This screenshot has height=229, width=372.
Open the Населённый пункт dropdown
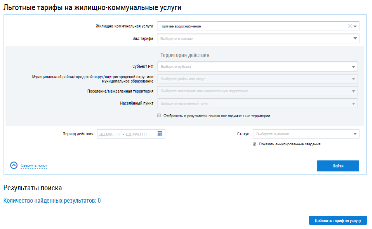(257, 104)
